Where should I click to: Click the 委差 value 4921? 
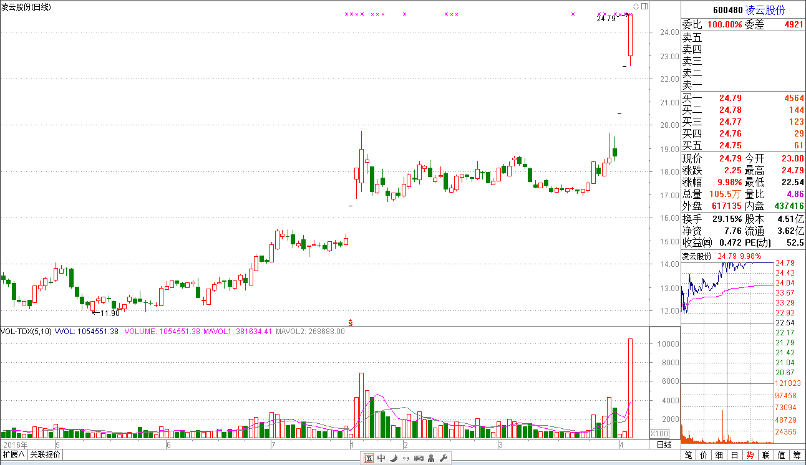[x=794, y=25]
